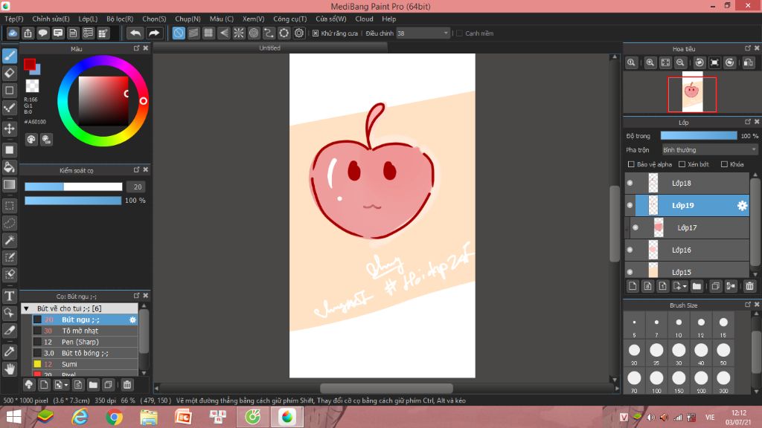
Task: Click foreground red color swatch
Action: 30,64
